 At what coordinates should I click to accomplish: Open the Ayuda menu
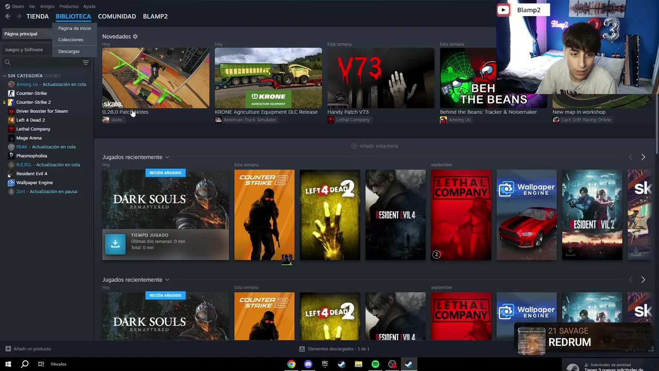point(89,6)
